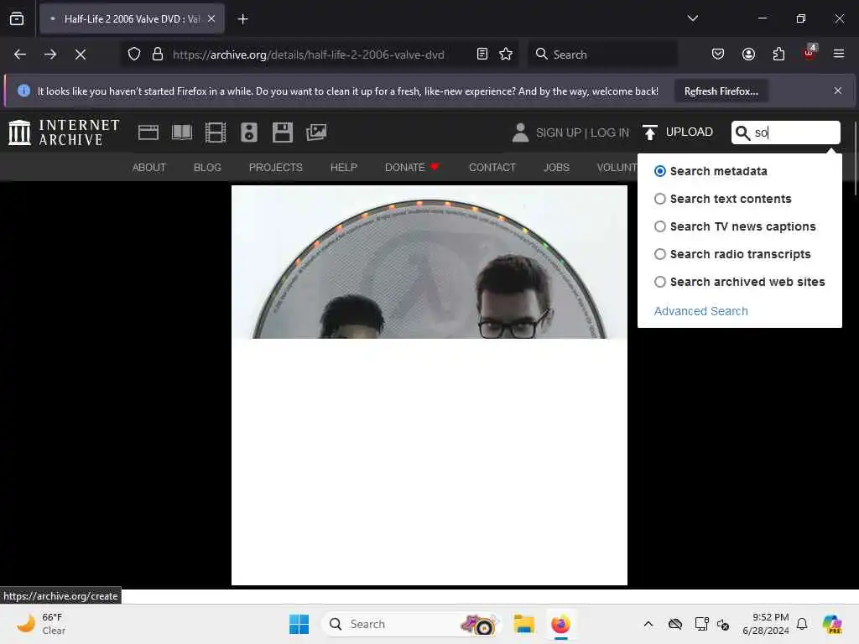
Task: Click the magnifier icon in archive search box
Action: point(742,132)
